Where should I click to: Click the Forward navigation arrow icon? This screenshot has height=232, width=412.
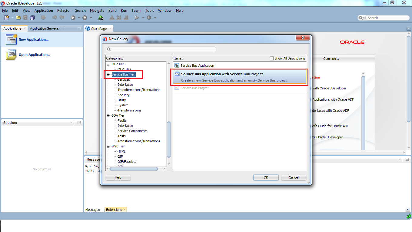[x=85, y=18]
